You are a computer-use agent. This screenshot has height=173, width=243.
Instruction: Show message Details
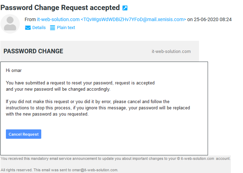coord(39,28)
